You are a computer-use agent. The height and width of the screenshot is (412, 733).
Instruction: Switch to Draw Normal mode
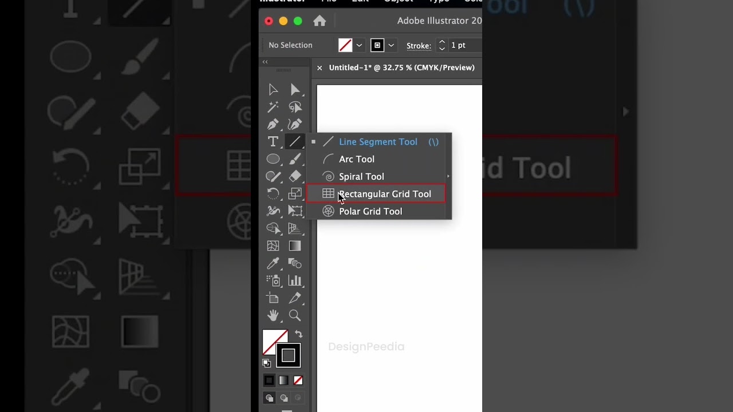coord(269,398)
